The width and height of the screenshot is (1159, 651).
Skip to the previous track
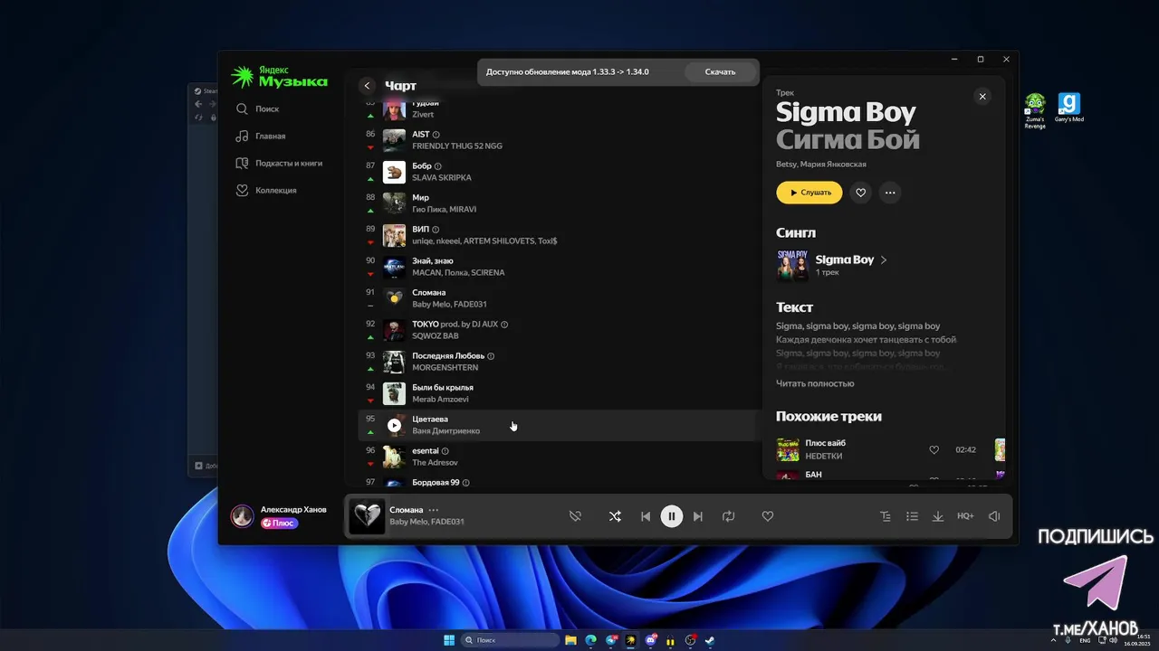(646, 516)
